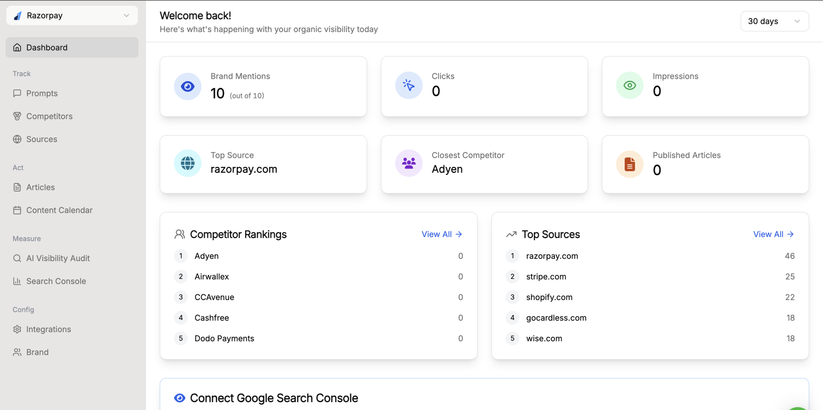Click the count 22 beside shopify.com
Image resolution: width=823 pixels, height=410 pixels.
coord(790,297)
